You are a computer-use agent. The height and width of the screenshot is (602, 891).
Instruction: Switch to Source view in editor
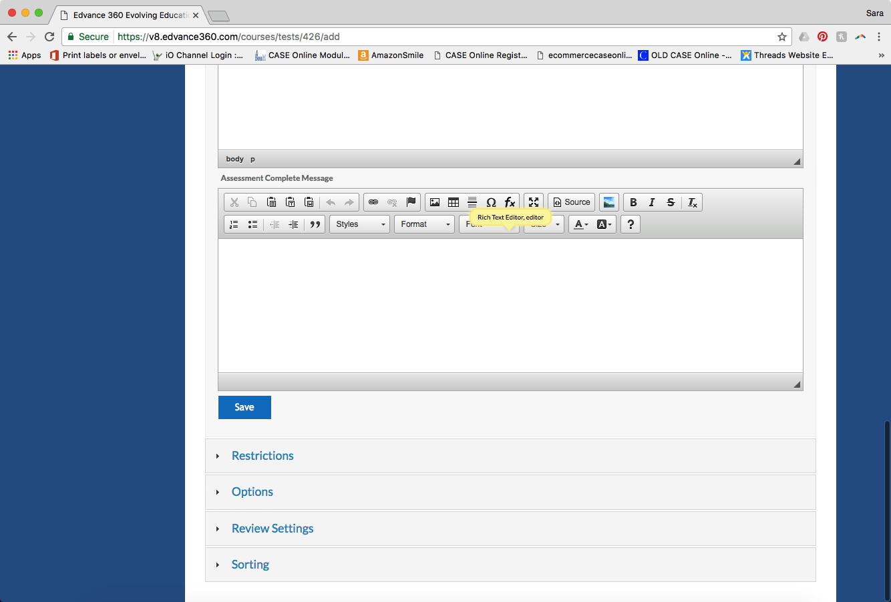572,202
